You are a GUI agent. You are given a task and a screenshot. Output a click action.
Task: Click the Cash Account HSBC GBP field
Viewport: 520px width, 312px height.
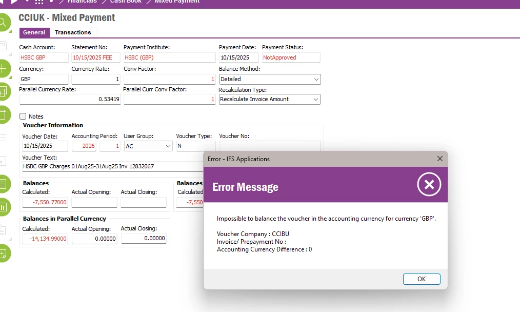44,58
